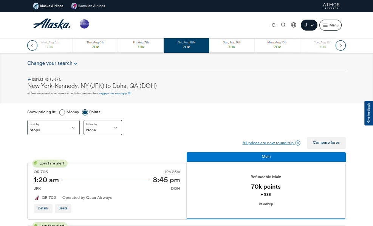This screenshot has width=373, height=226.
Task: Select Money pricing option
Action: pos(62,112)
